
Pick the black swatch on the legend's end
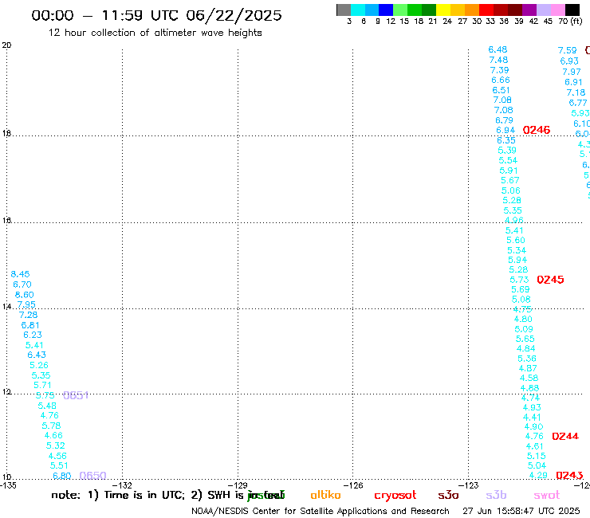tap(572, 10)
